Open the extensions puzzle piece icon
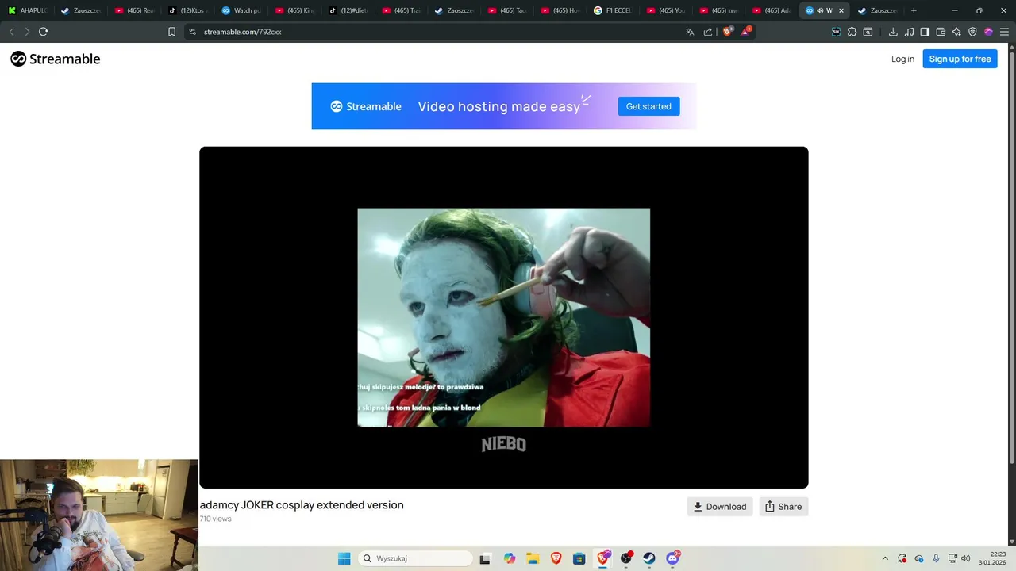The height and width of the screenshot is (571, 1016). (852, 32)
